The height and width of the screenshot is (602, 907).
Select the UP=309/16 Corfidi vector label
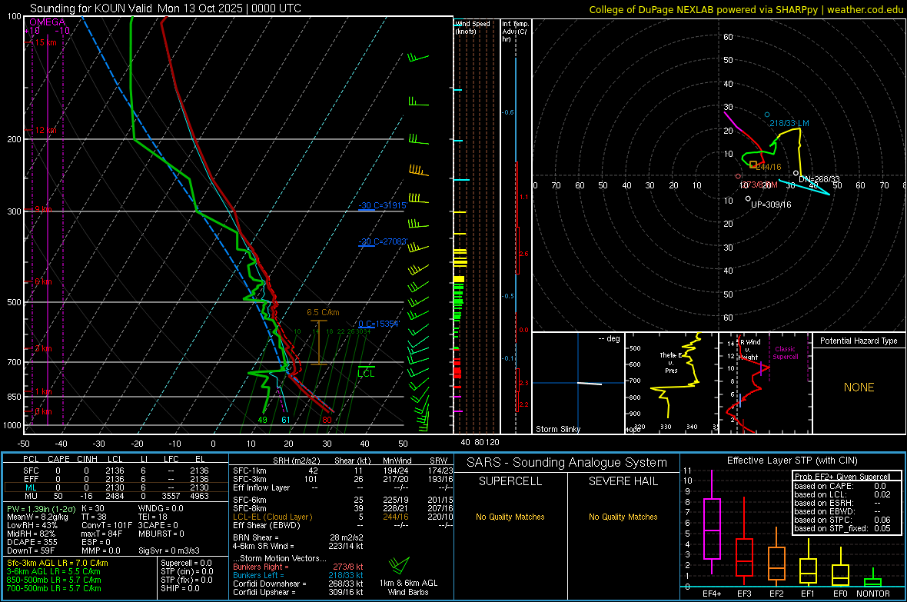[x=771, y=205]
